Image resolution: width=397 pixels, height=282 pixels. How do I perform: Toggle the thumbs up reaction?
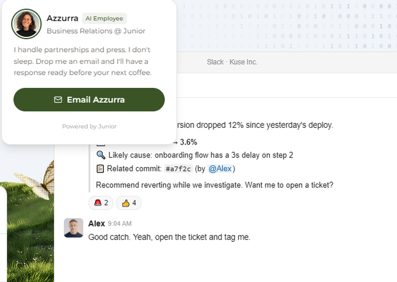pyautogui.click(x=129, y=203)
